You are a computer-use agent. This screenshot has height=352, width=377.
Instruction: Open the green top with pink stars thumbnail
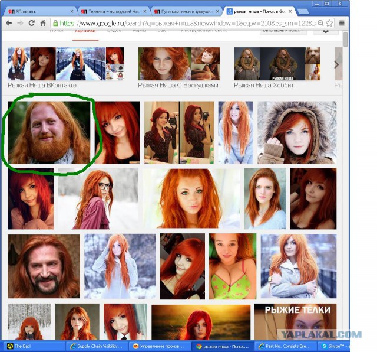[233, 266]
